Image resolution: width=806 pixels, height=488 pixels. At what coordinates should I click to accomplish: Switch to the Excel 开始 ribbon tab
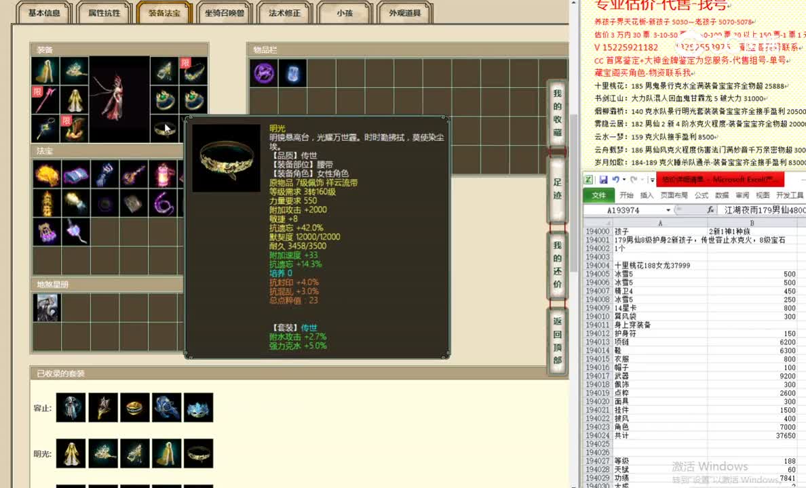click(x=626, y=195)
